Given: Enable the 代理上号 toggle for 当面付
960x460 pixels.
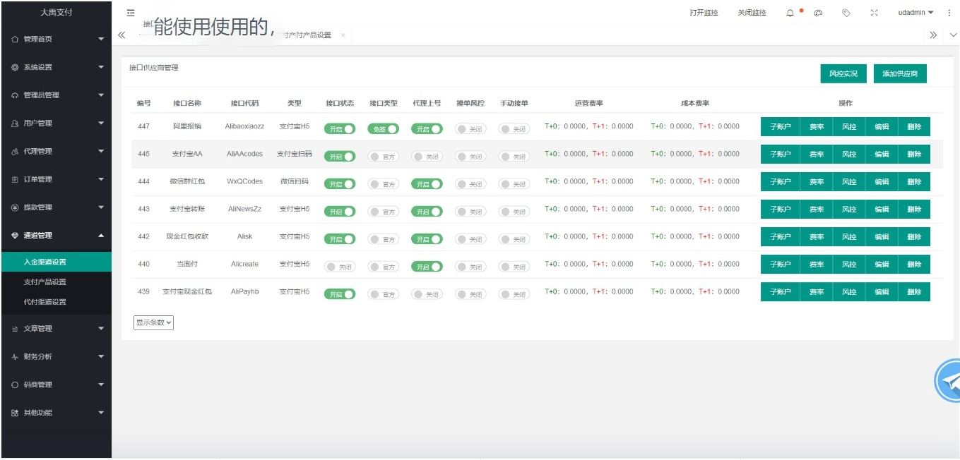Looking at the screenshot, I should click(427, 266).
